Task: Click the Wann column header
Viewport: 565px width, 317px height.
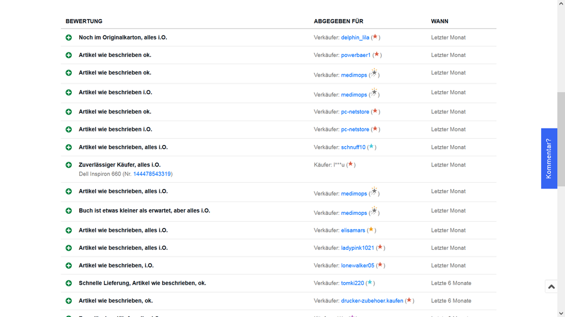Action: tap(439, 21)
